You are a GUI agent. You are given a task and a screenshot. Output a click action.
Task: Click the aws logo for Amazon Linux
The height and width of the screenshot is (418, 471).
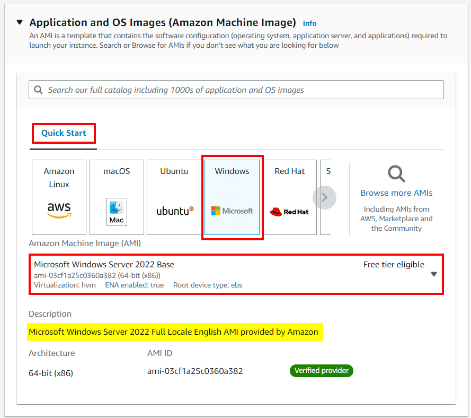59,210
